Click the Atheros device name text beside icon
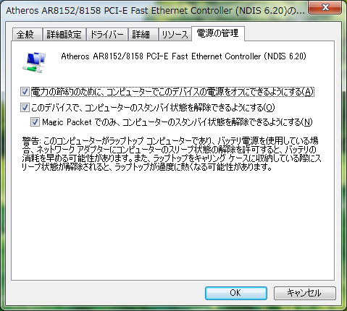 pos(183,56)
